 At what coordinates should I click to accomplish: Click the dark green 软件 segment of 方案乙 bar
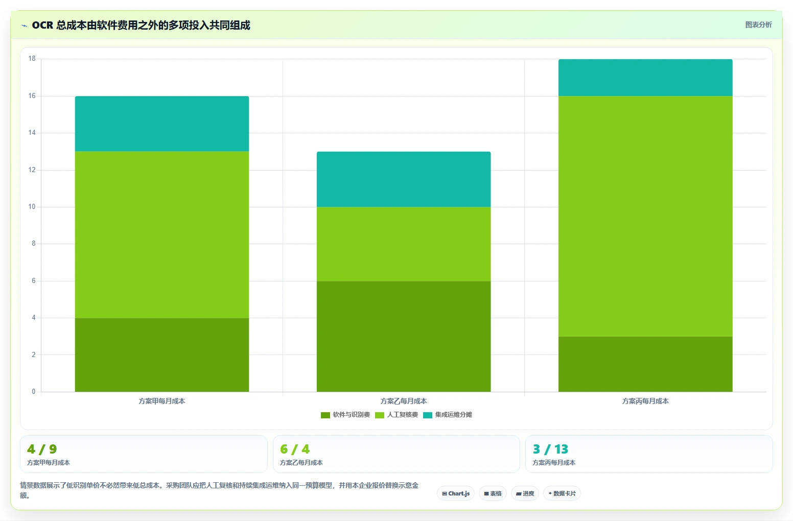click(404, 337)
